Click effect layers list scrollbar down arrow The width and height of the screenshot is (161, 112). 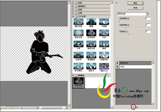[153, 103]
